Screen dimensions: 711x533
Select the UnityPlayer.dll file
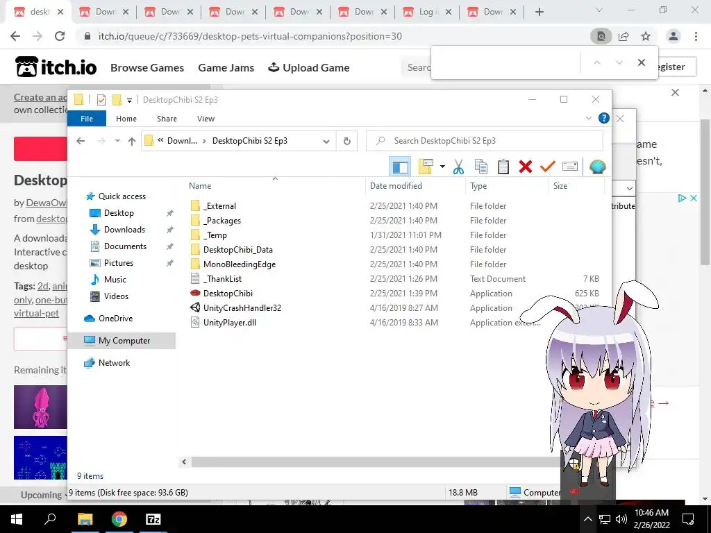coord(229,323)
